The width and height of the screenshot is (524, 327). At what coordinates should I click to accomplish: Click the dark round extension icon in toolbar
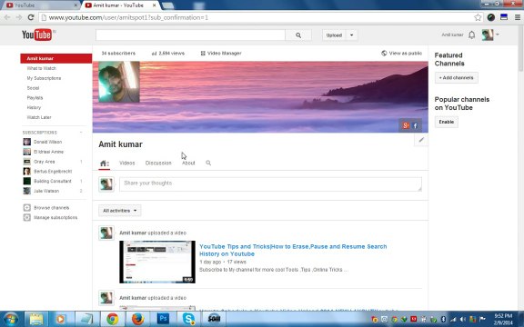[491, 17]
